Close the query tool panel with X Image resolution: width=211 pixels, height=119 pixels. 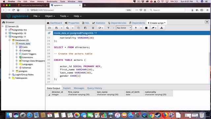point(207,22)
